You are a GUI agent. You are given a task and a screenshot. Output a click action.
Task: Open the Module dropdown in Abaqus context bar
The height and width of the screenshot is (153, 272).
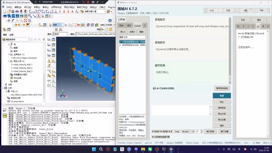(60, 34)
